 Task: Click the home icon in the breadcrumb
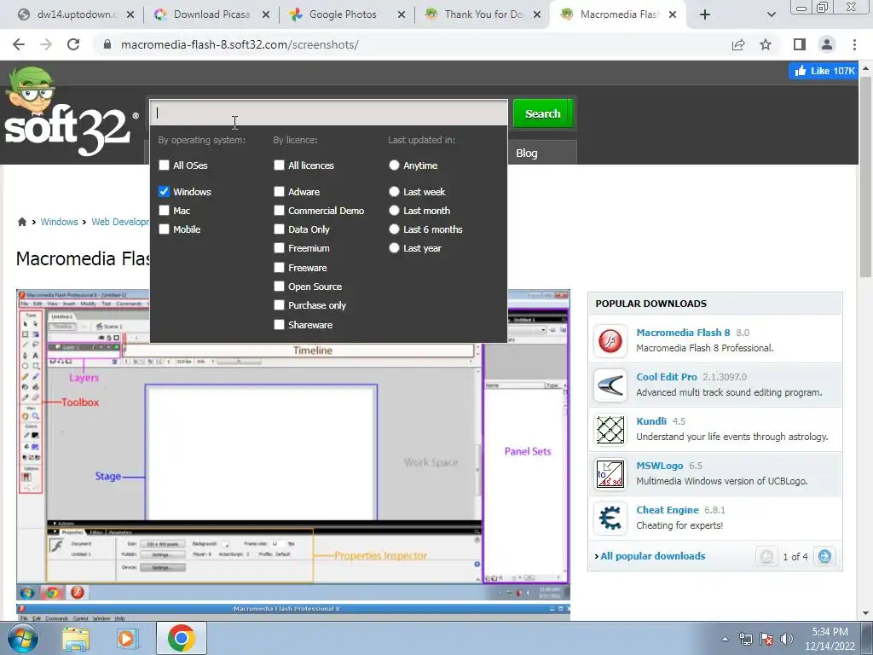pos(21,222)
